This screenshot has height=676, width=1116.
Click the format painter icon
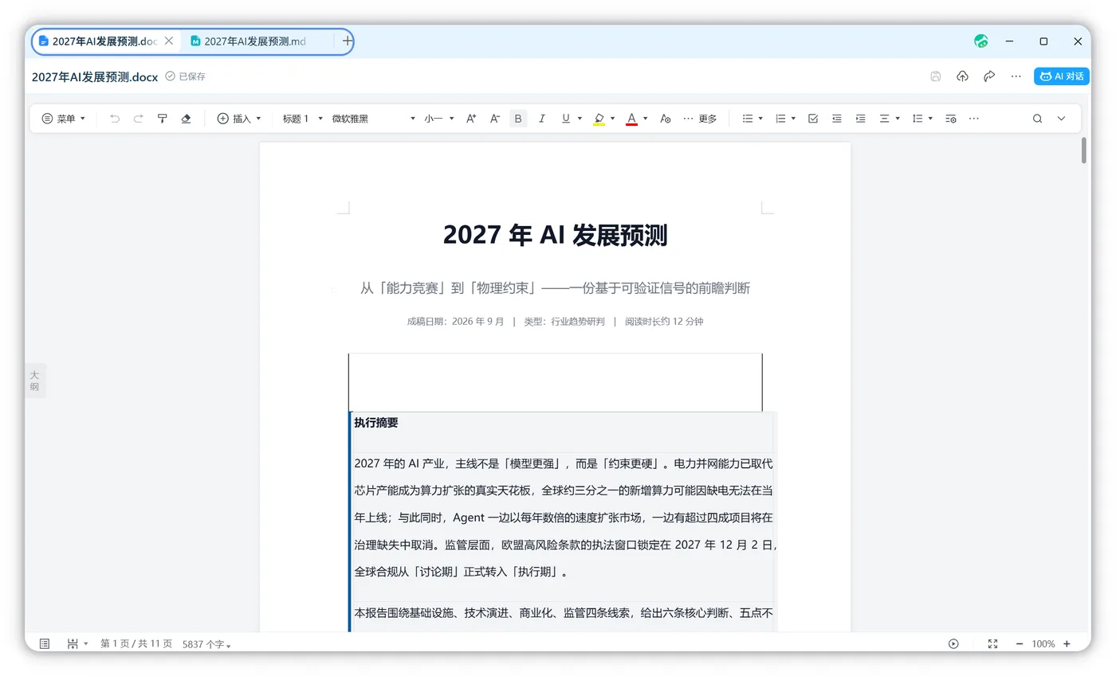tap(163, 119)
